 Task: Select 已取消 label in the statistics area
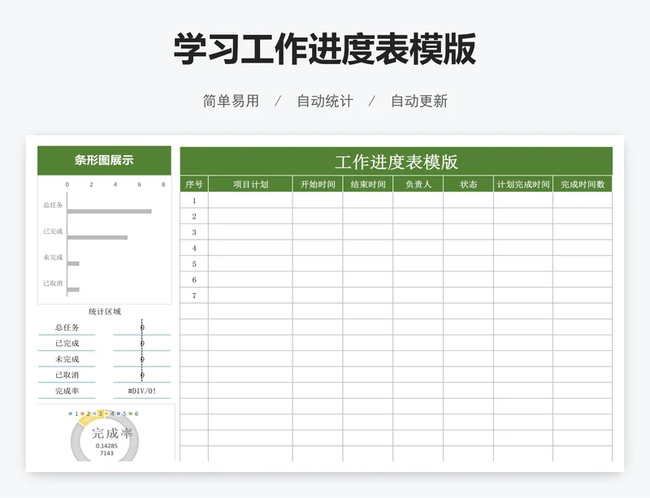[67, 375]
